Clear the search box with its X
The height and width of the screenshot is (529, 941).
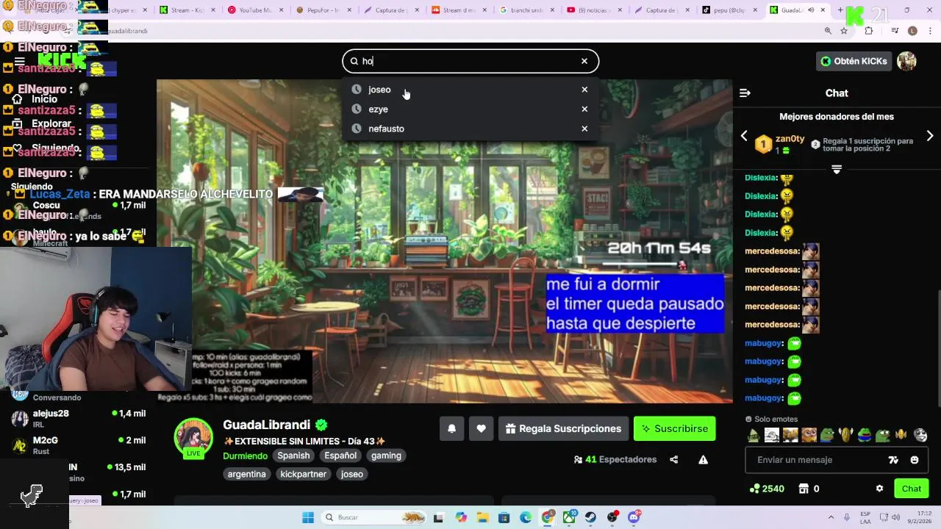pos(584,61)
